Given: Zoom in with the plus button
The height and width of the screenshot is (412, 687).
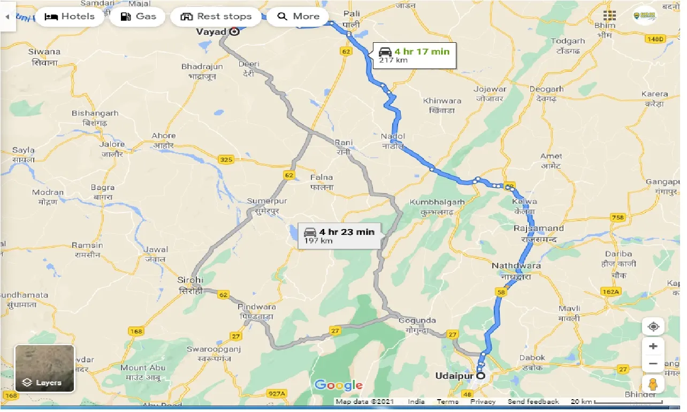Looking at the screenshot, I should pyautogui.click(x=653, y=346).
